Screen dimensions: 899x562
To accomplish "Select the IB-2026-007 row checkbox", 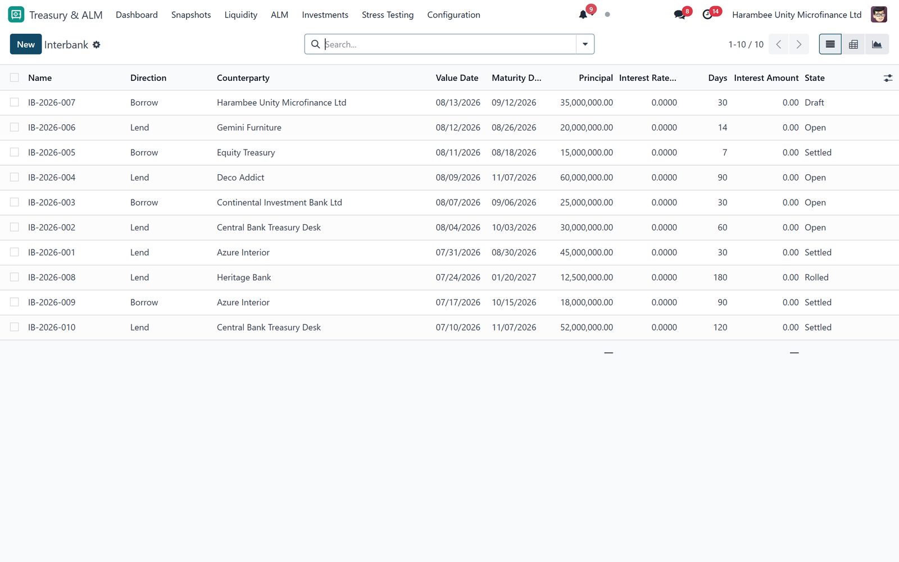I will tap(15, 102).
